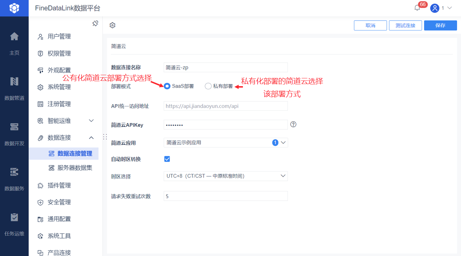
Task: Unpin the sidebar with the pin icon
Action: [x=95, y=23]
